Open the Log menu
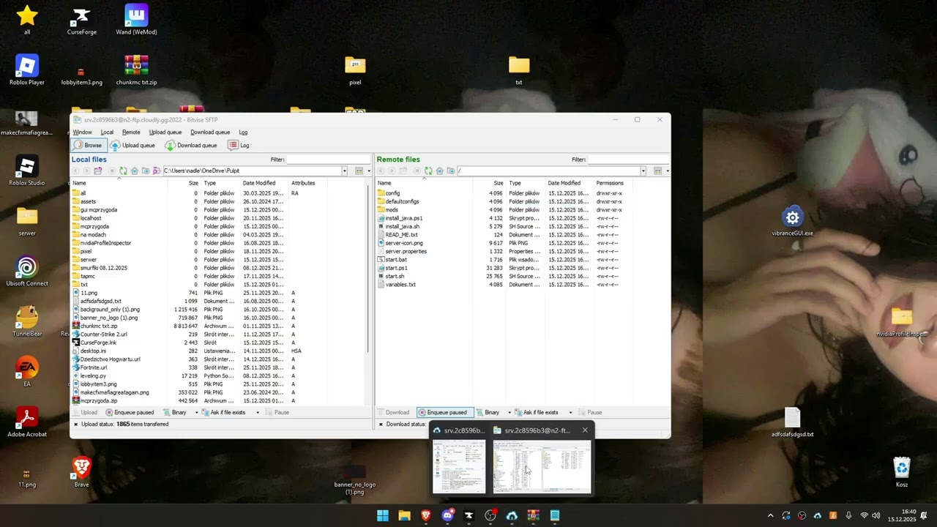The height and width of the screenshot is (527, 937). [x=243, y=132]
